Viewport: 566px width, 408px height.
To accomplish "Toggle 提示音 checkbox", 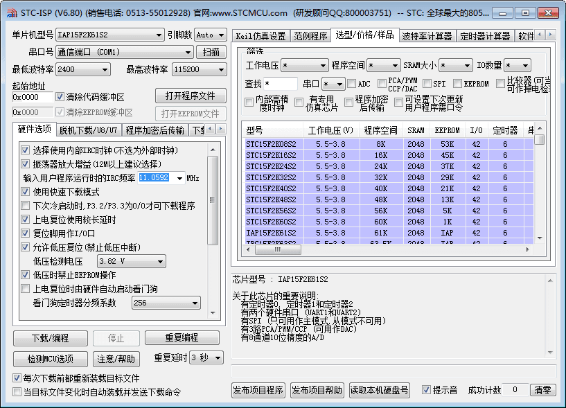I will pyautogui.click(x=426, y=390).
